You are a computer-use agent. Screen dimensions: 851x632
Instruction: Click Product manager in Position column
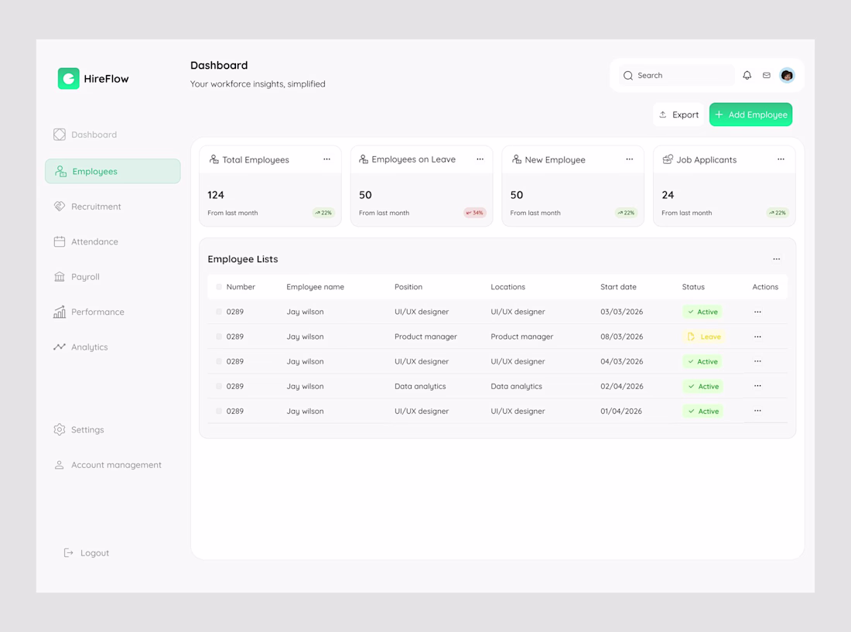pos(425,336)
